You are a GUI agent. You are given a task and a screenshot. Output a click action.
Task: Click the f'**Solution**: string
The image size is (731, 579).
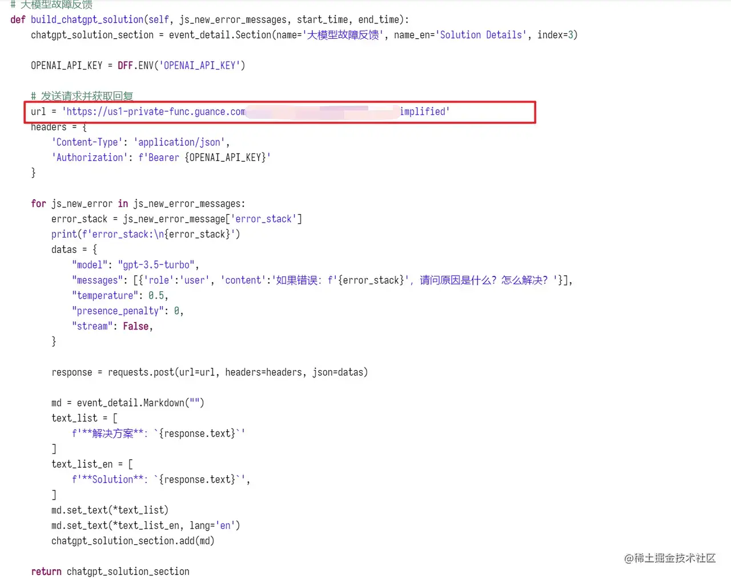[x=110, y=480]
